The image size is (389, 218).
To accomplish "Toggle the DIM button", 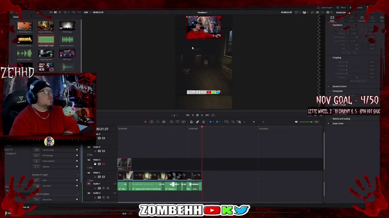I will 316,122.
